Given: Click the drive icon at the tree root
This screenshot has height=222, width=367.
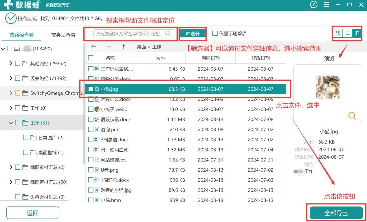Looking at the screenshot, I should (17, 49).
